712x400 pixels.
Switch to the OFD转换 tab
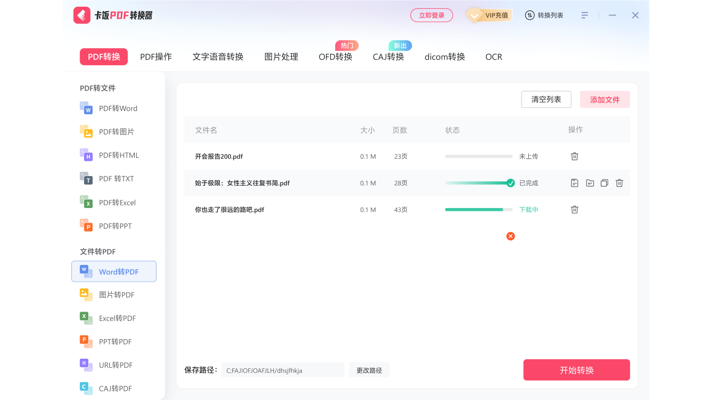point(335,56)
